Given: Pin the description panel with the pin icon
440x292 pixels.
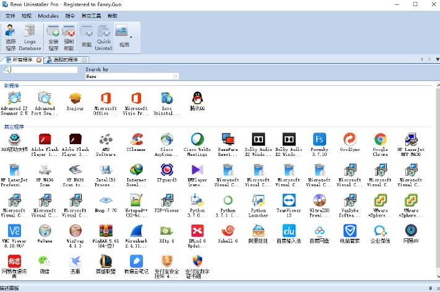Looking at the screenshot, I should [x=431, y=288].
